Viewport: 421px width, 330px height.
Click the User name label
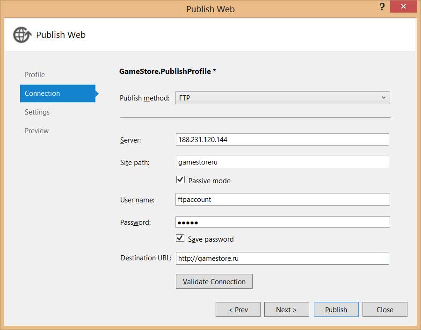137,200
